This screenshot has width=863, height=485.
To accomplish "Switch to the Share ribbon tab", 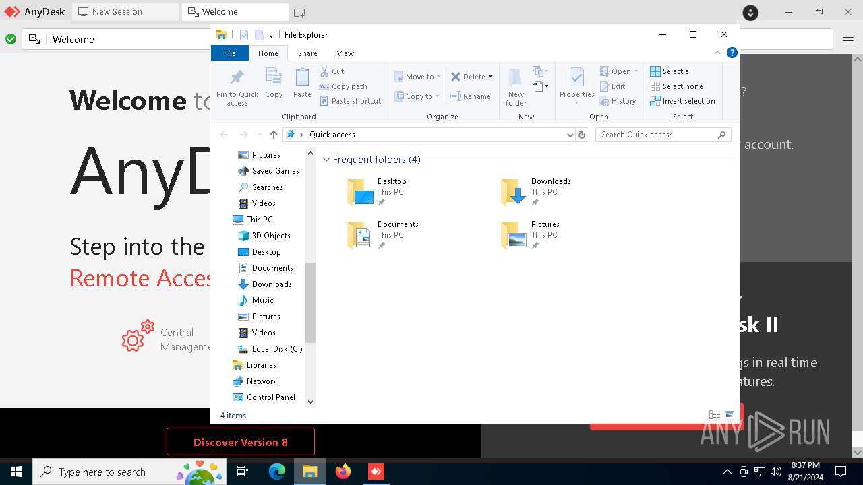I will click(x=307, y=53).
